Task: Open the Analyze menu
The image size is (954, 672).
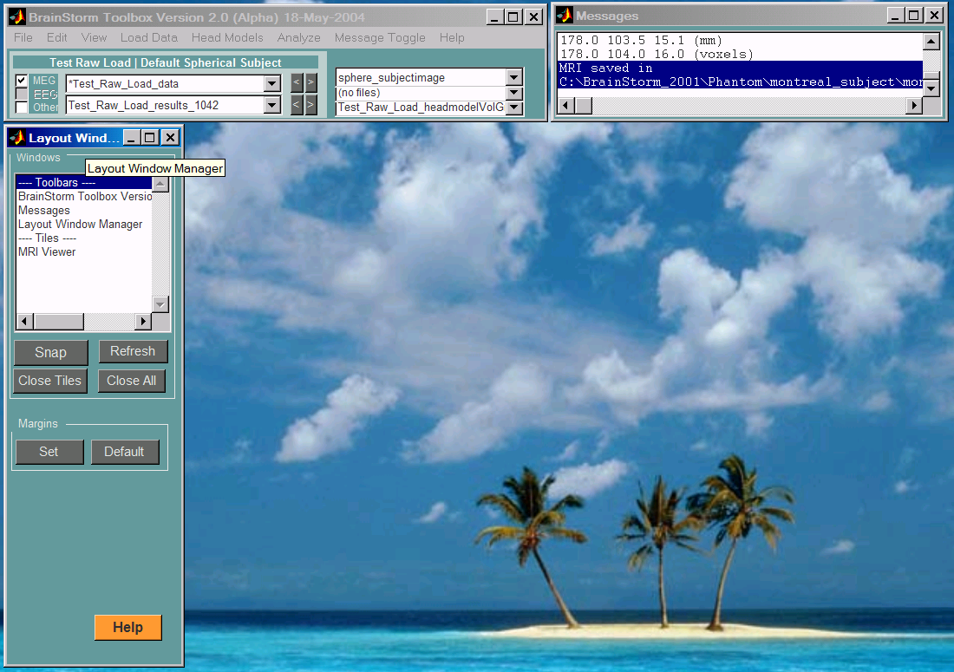Action: click(298, 37)
